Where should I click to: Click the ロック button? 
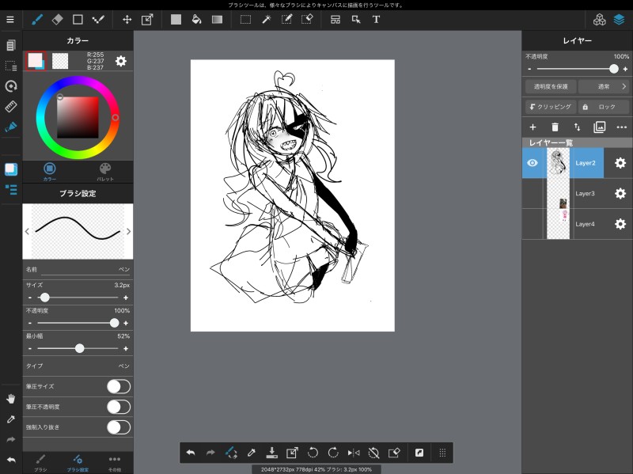[604, 107]
